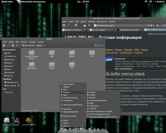
Task: Open browser Инструменты menu
Action: tap(102, 22)
